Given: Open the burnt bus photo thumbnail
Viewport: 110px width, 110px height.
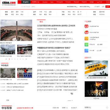Looking at the screenshot, I should tap(24, 49).
